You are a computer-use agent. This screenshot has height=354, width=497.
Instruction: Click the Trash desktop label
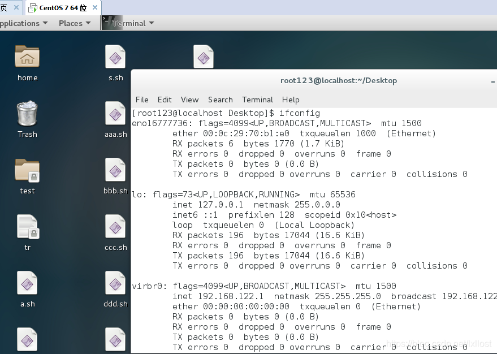click(27, 135)
